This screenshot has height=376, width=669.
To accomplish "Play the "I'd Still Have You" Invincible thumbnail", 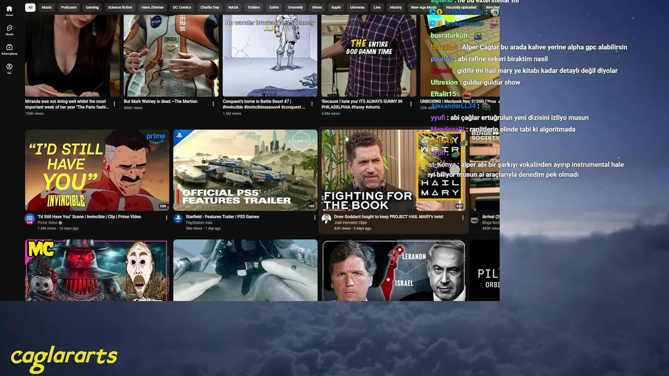I will point(97,170).
